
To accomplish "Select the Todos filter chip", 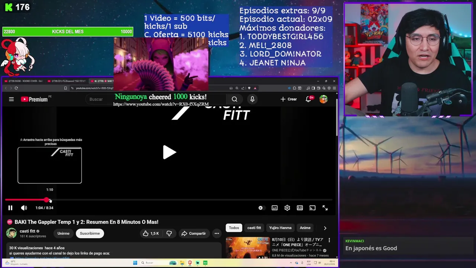I will coord(234,228).
